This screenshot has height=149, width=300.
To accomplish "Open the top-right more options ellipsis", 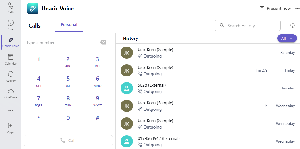I will [297, 9].
